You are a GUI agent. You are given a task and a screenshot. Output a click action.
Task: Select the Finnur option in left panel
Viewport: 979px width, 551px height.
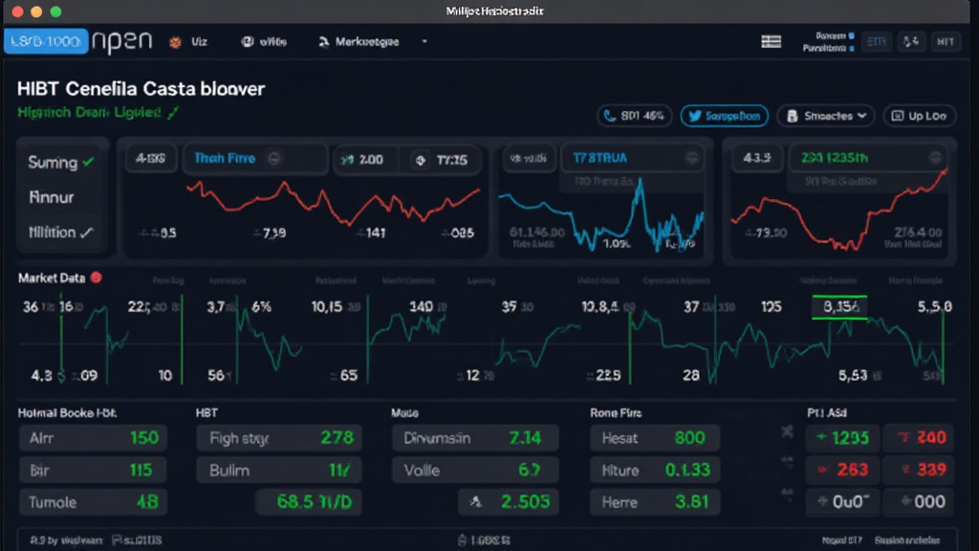(x=52, y=197)
